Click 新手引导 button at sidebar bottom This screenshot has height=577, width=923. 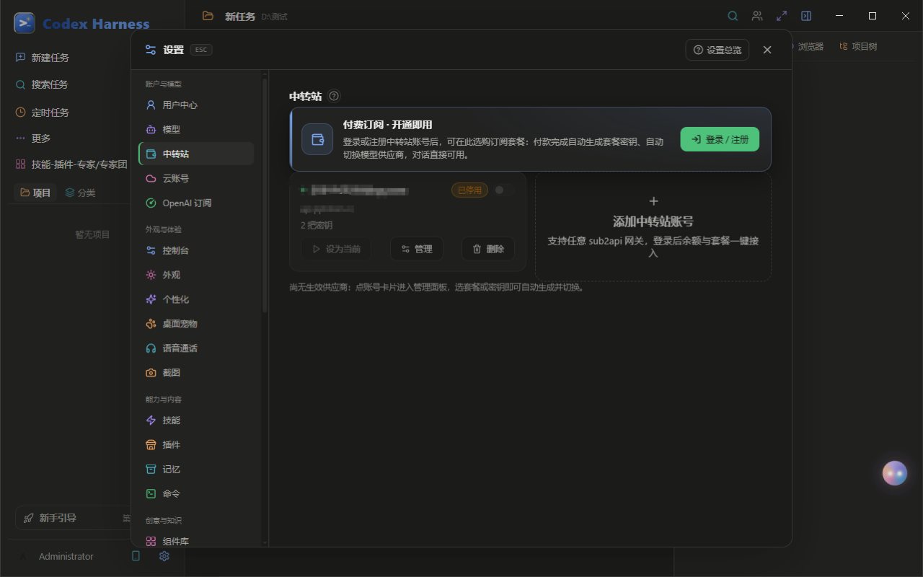(x=74, y=518)
